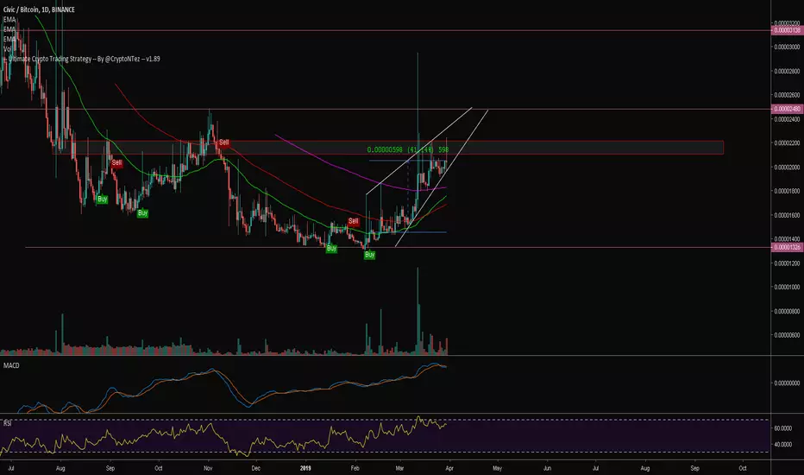Click the Sell marker near November
The image size is (804, 475).
coord(223,142)
